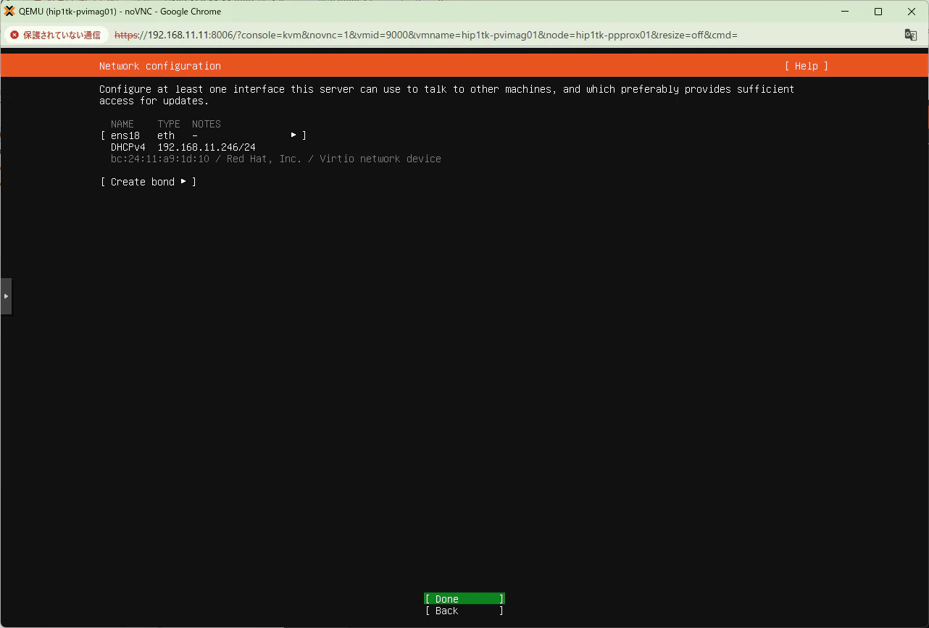
Task: Click the browser URL address text
Action: click(x=426, y=35)
